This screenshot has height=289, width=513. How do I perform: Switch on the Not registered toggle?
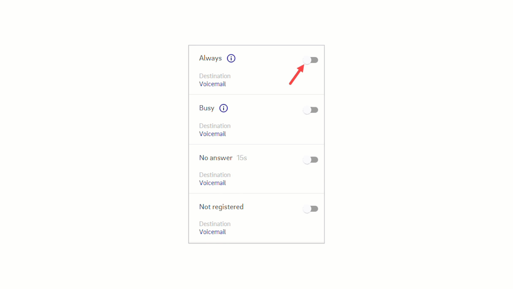(310, 209)
